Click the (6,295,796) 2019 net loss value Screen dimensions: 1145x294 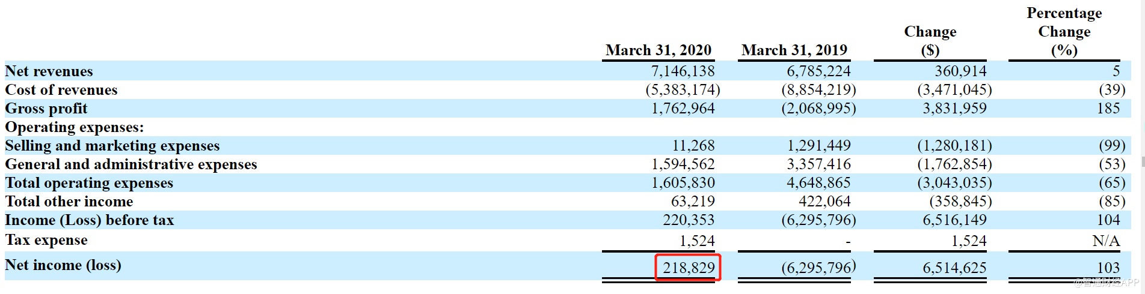[818, 268]
